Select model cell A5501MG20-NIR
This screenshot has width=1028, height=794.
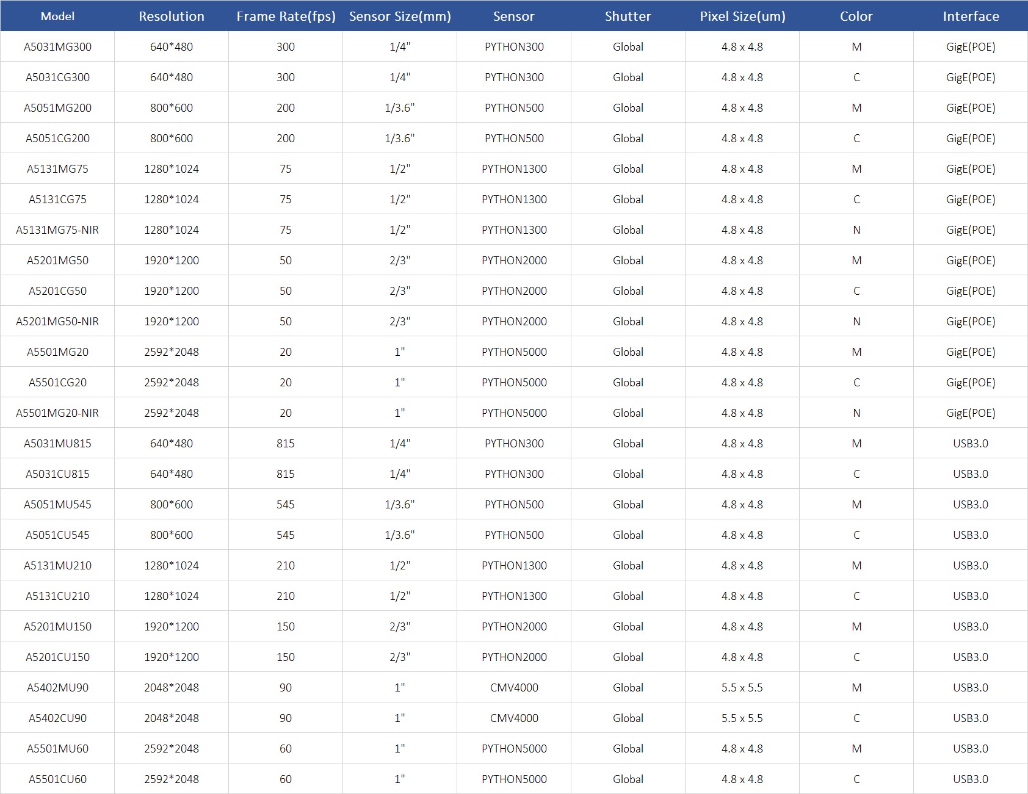pyautogui.click(x=57, y=413)
